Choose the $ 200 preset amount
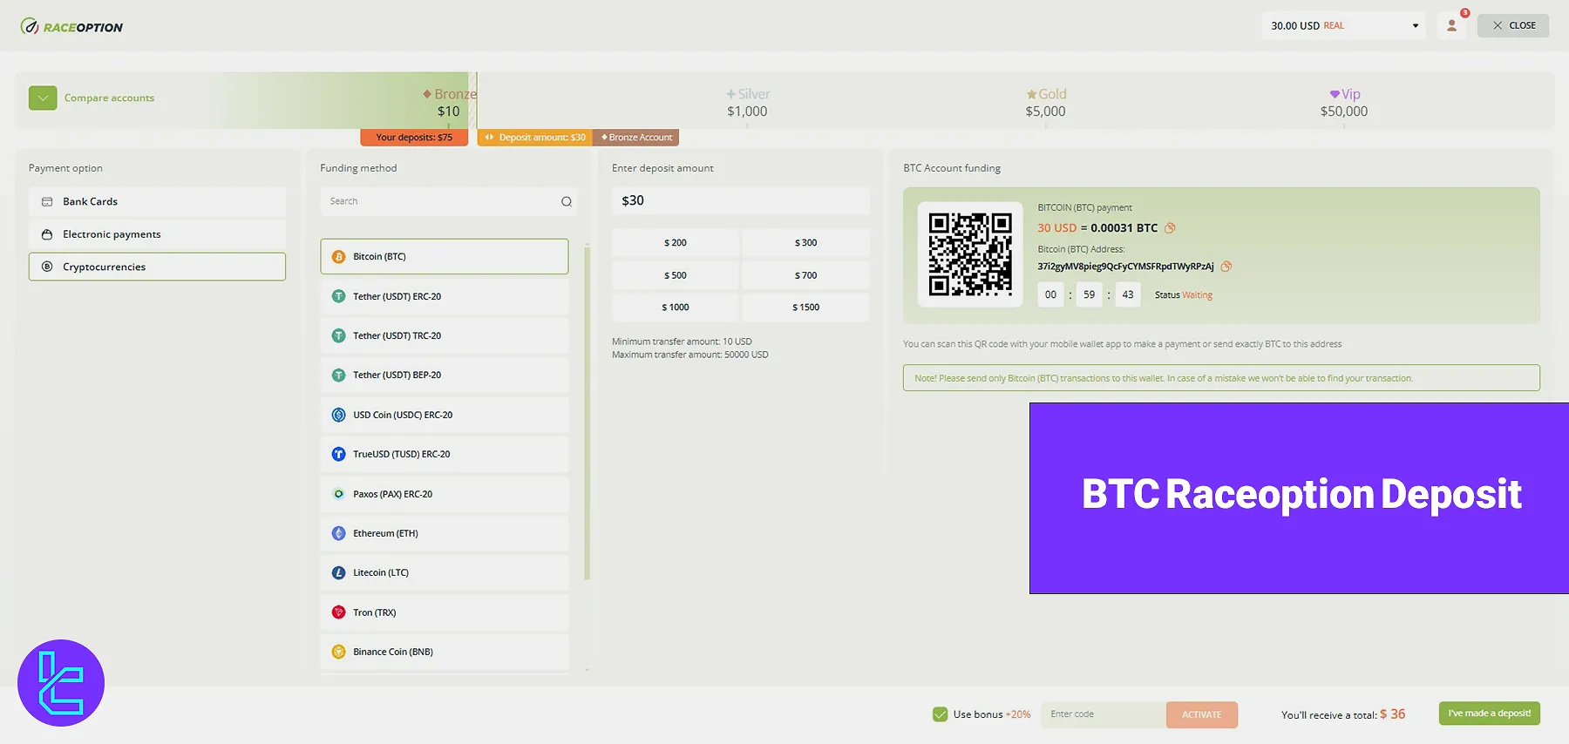Screen dimensions: 1569x744 pos(675,243)
